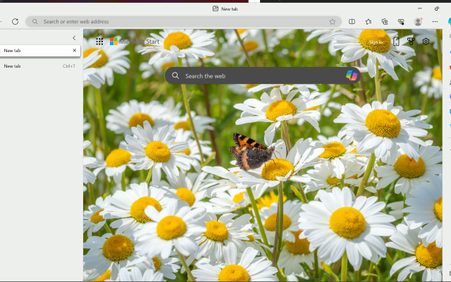Open Split screen view
Image resolution: width=451 pixels, height=282 pixels.
352,22
